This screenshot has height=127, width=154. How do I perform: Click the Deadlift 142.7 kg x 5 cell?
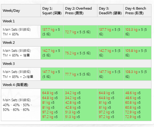point(110,53)
